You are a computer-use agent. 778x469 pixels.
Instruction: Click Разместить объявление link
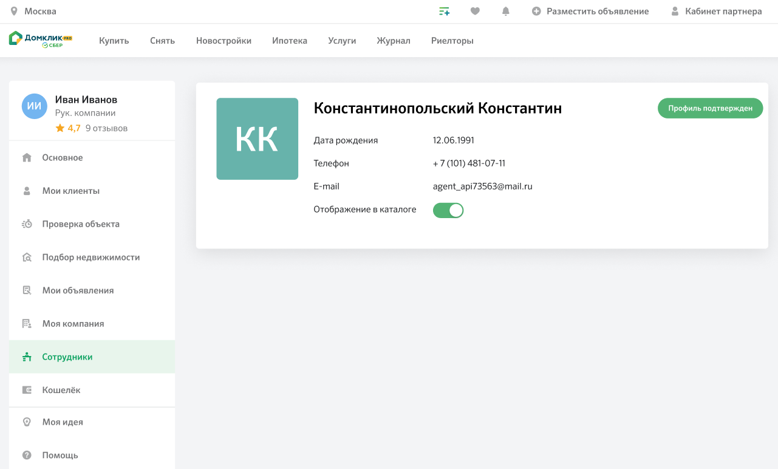coord(598,11)
